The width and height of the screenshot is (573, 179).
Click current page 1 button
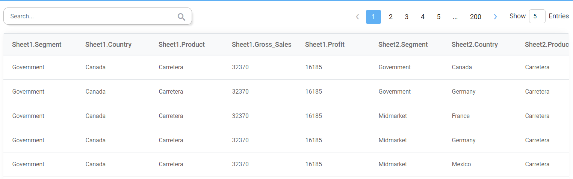click(x=373, y=17)
